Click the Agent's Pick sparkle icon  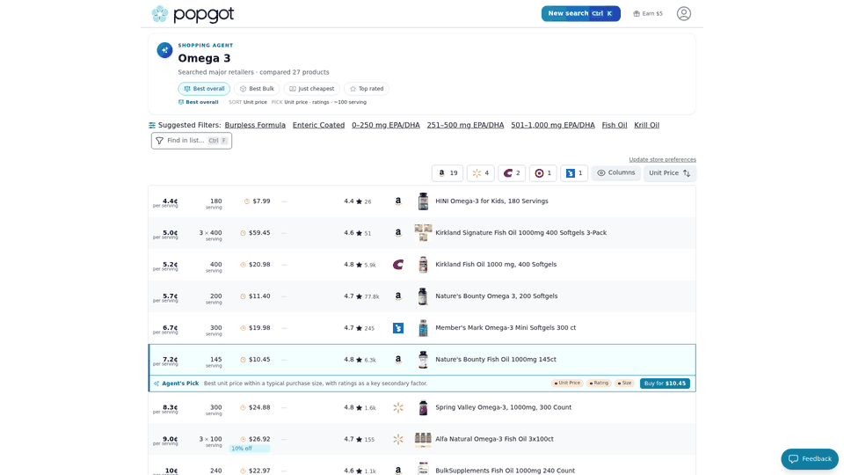coord(156,384)
